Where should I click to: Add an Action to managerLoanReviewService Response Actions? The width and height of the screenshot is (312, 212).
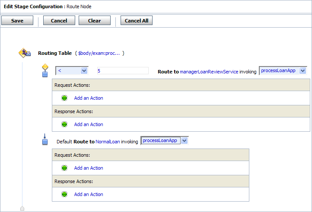(89, 124)
